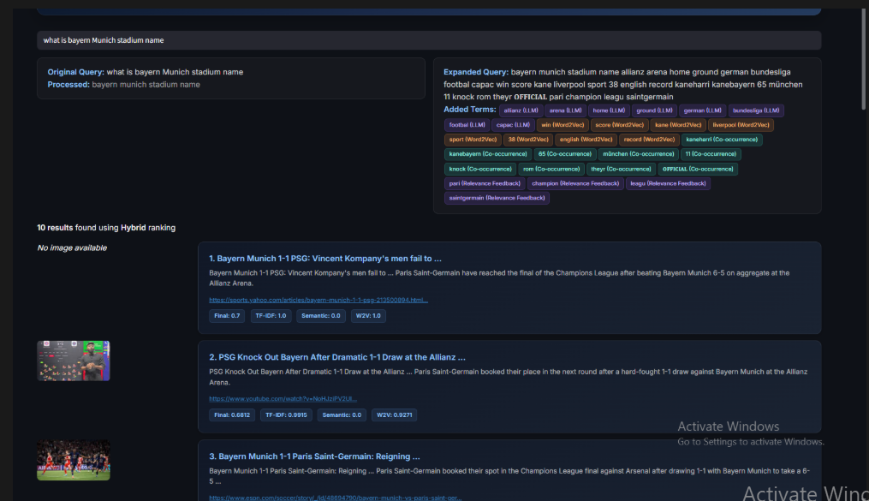Image resolution: width=869 pixels, height=501 pixels.
Task: Choose the 'theyr (Co-occurrence)' chip
Action: 621,169
